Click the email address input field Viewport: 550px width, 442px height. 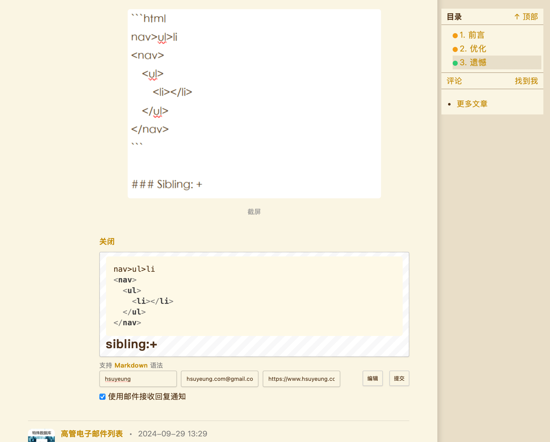point(219,379)
